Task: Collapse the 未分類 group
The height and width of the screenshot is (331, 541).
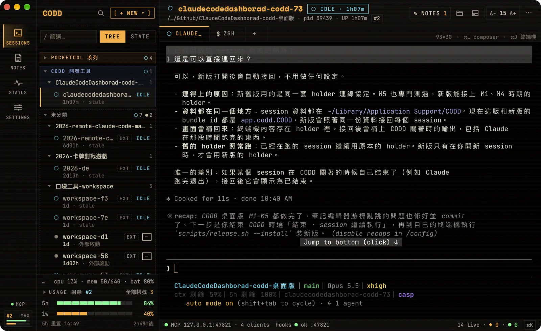Action: point(98,115)
